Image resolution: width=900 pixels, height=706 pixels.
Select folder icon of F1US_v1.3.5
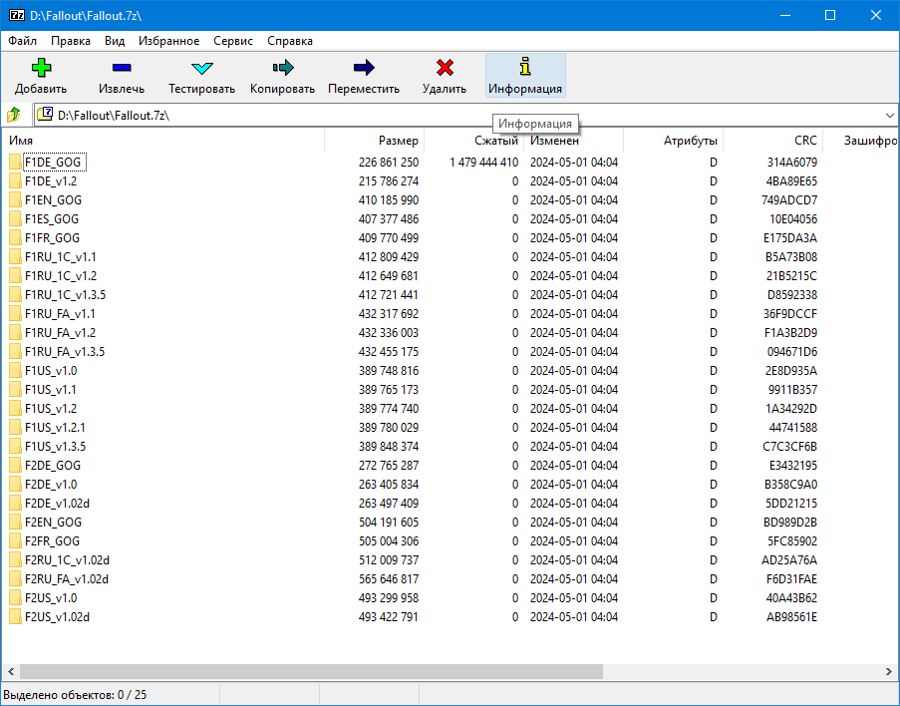pos(16,447)
